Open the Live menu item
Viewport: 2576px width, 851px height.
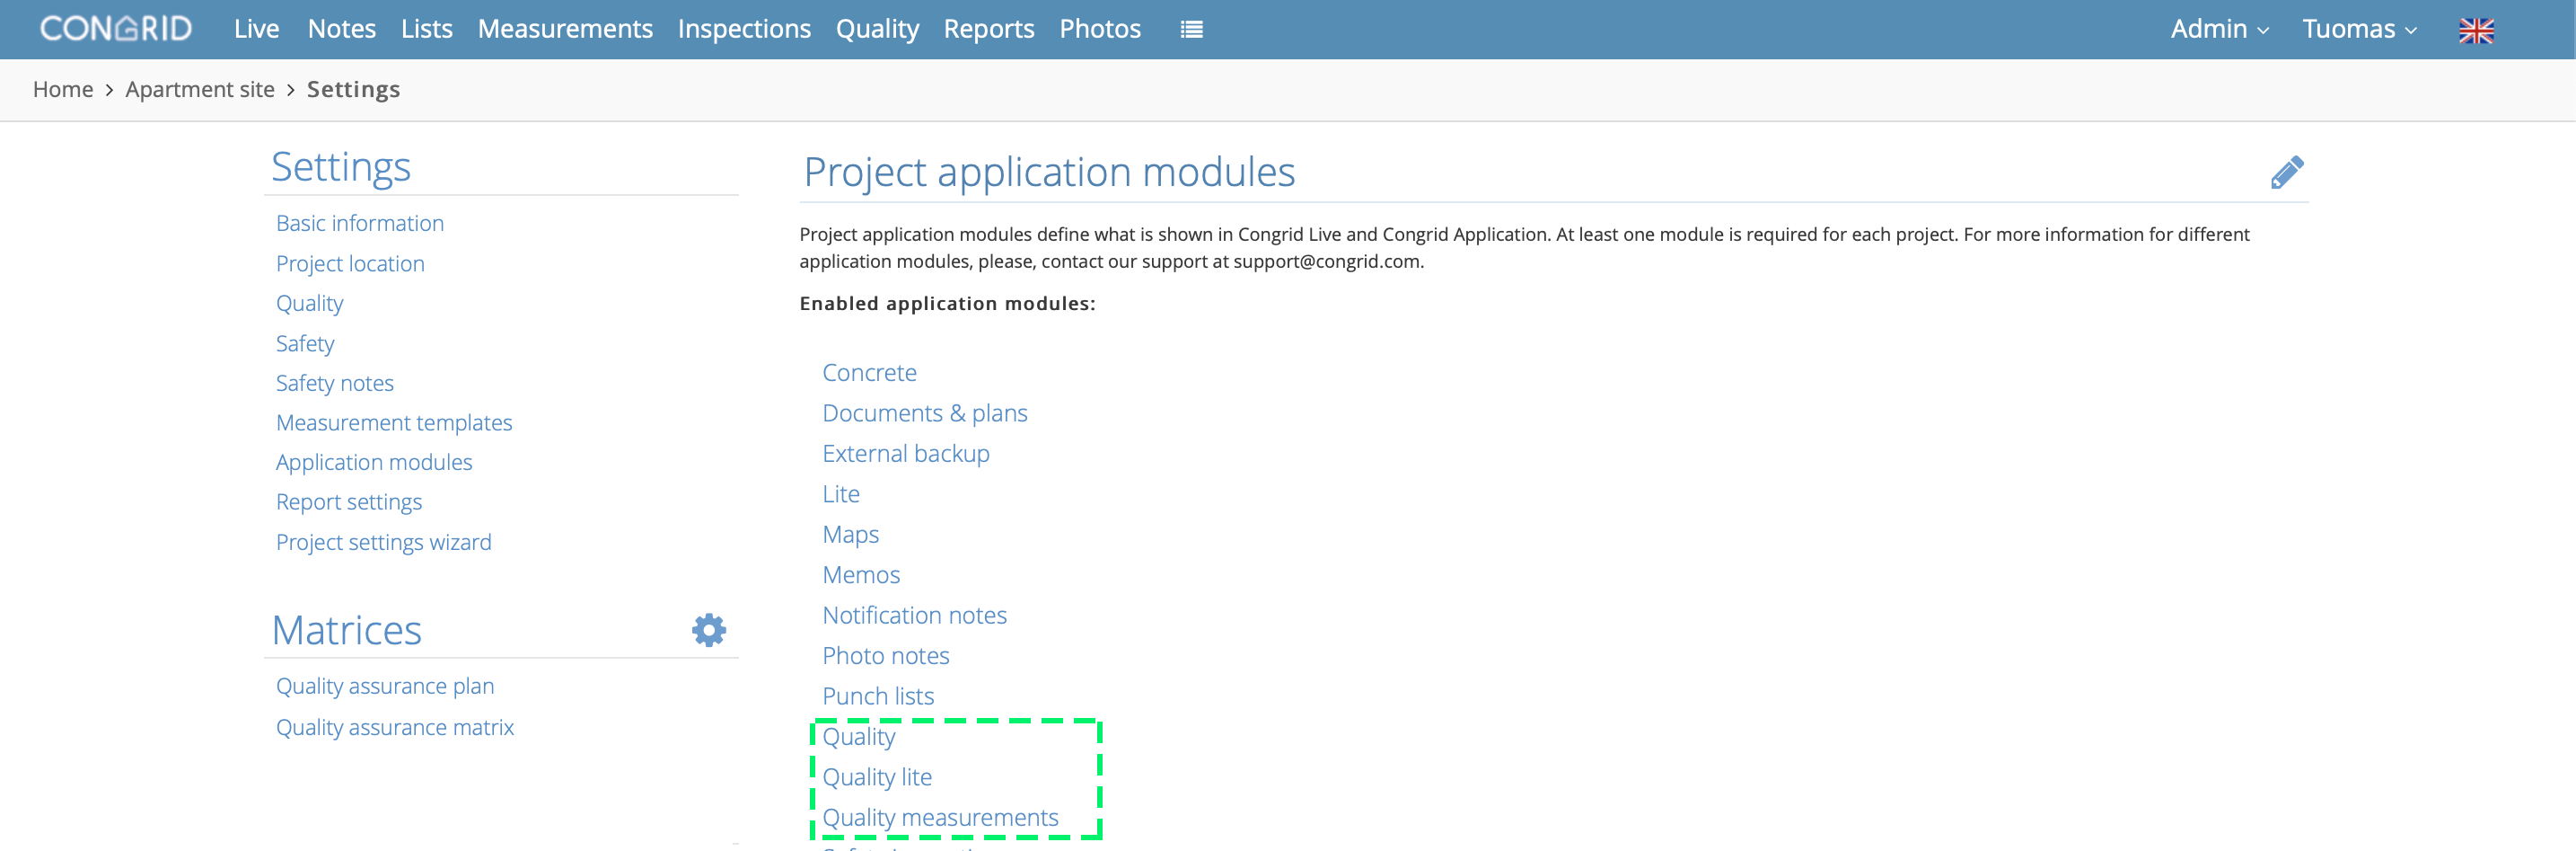click(x=256, y=29)
